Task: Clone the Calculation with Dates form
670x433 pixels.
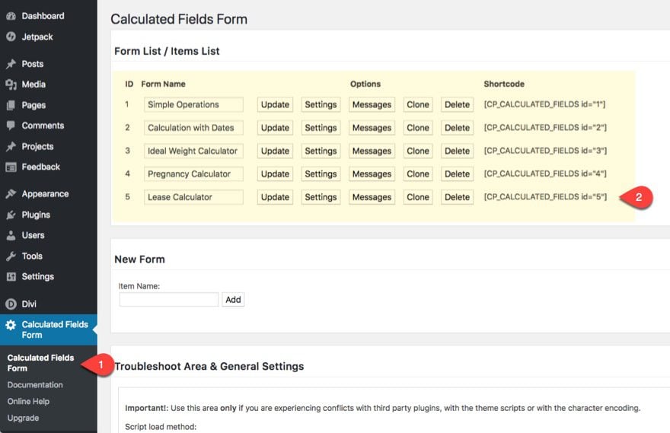Action: 418,128
